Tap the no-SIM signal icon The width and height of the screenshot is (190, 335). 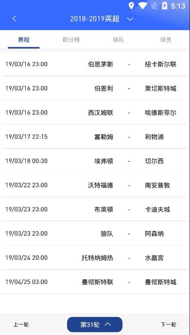point(154,6)
